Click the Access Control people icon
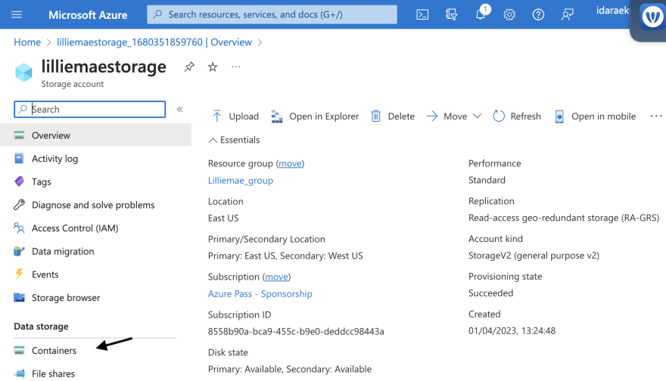 click(x=19, y=228)
